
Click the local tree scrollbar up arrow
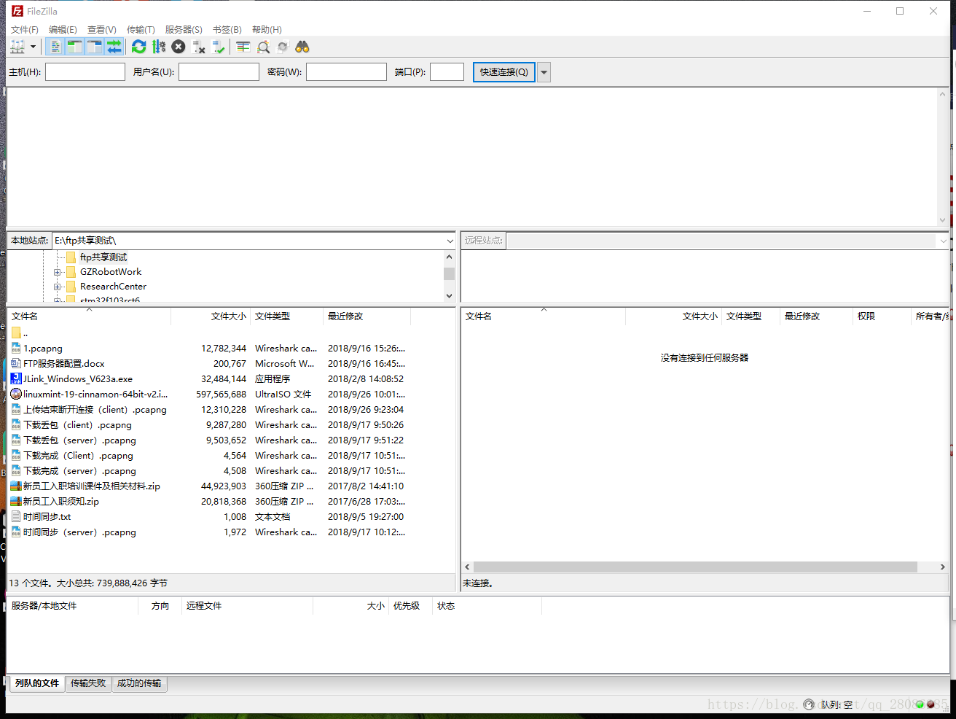click(449, 257)
